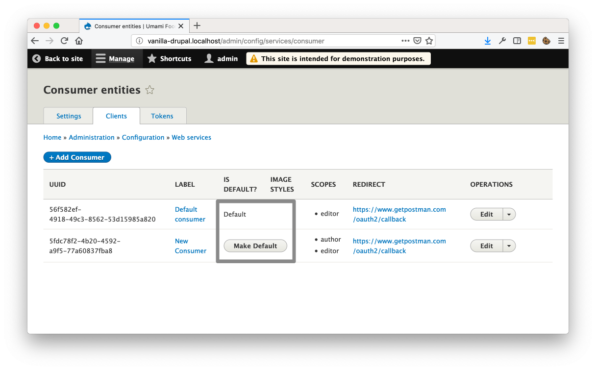
Task: Expand operations dropdown for Default consumer
Action: [509, 214]
